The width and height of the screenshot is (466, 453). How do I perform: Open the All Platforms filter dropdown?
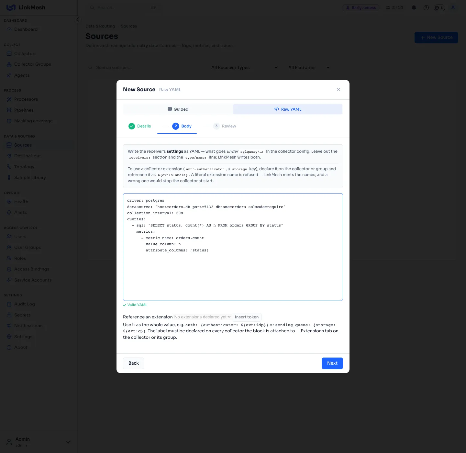point(309,67)
